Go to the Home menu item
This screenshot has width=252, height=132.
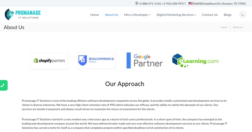94,15
